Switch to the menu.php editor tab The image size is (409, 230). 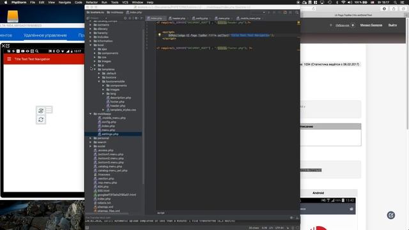click(224, 19)
